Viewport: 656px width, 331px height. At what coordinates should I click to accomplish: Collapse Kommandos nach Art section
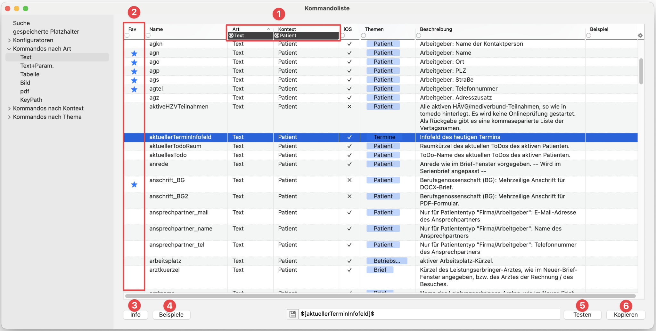coord(9,49)
